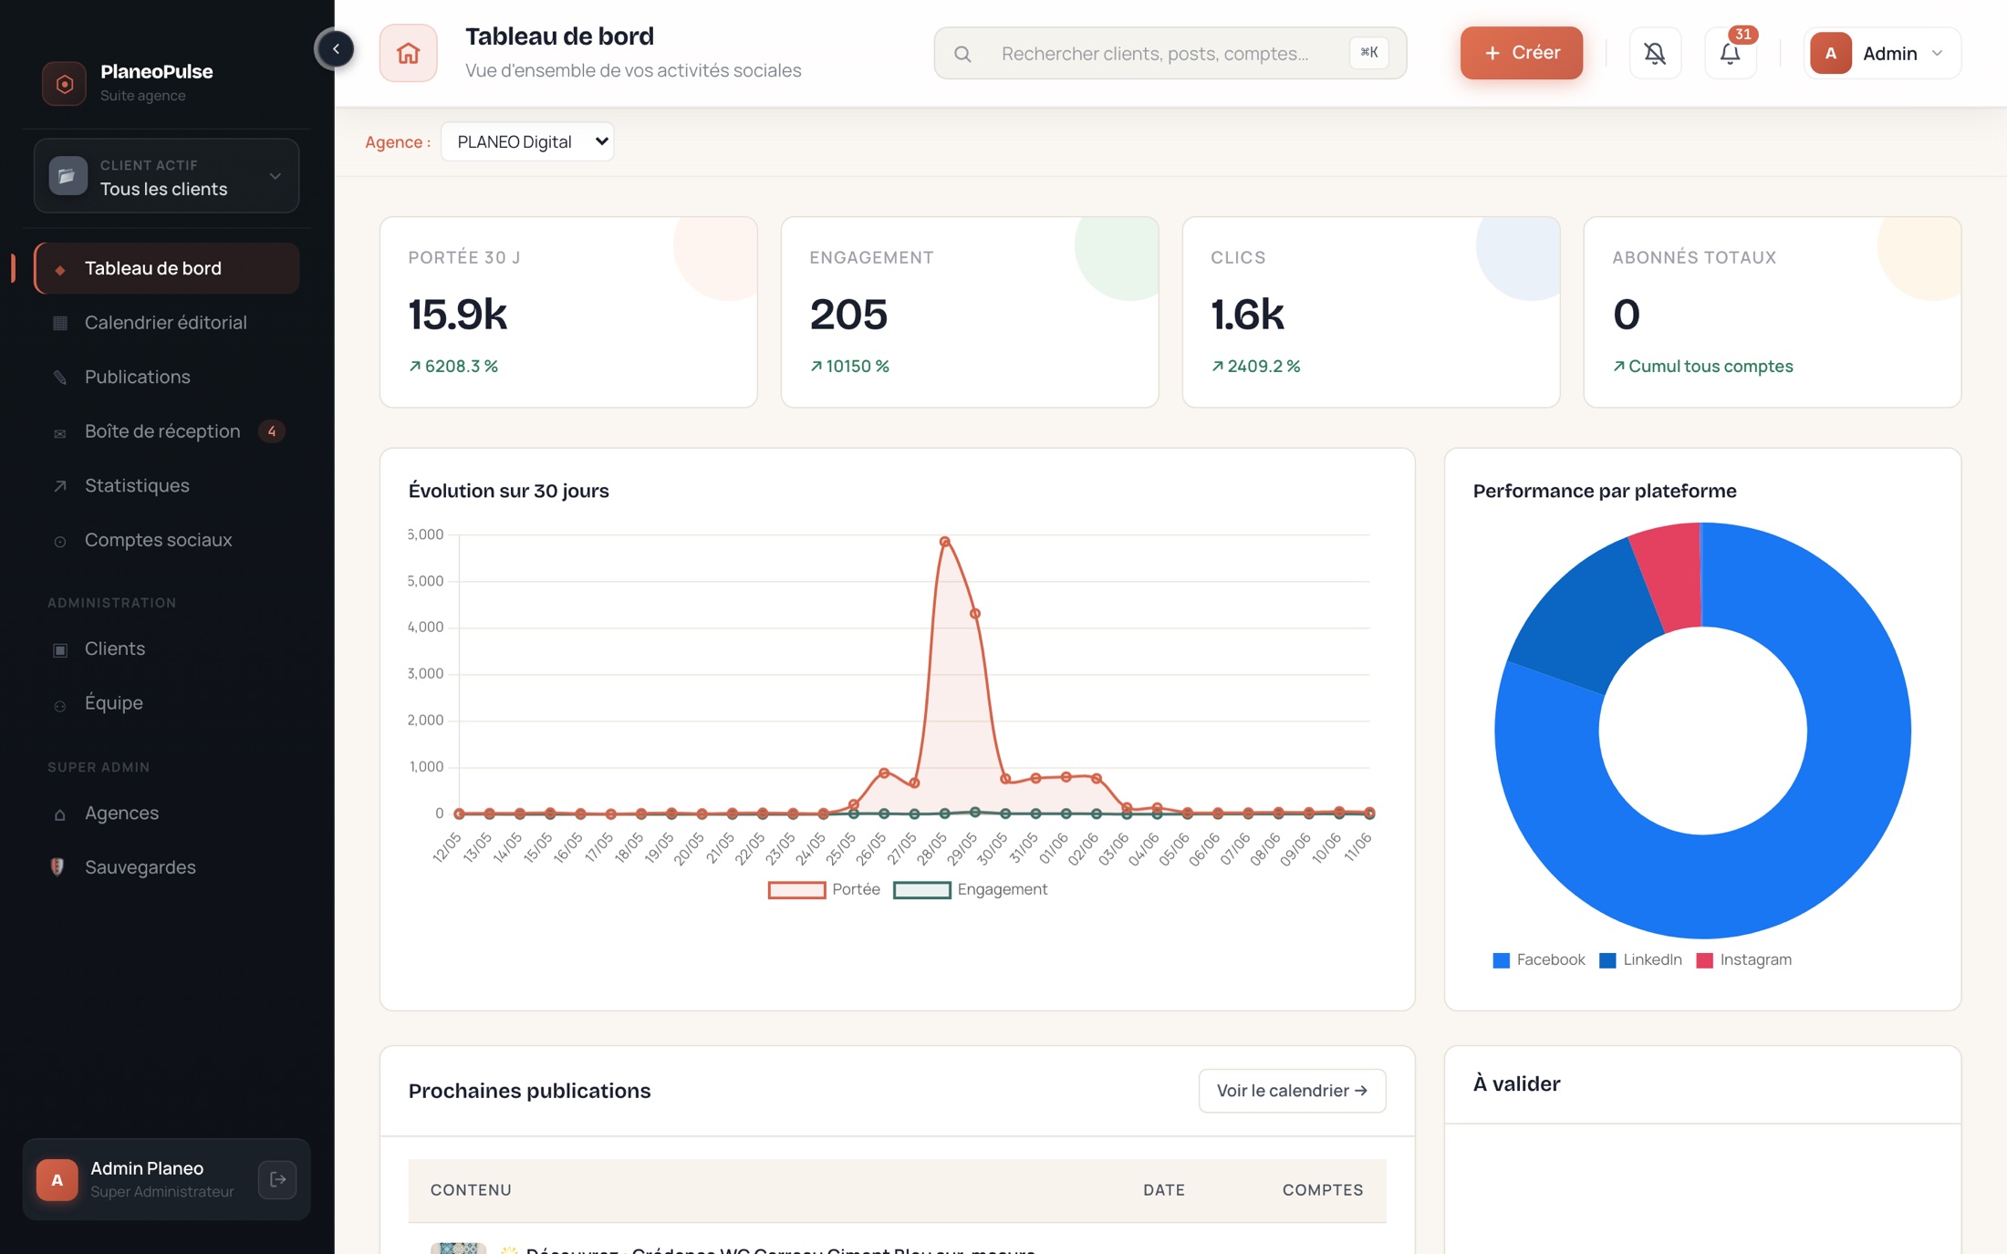Click the Sauvegardes shield icon
Image resolution: width=2007 pixels, height=1254 pixels.
[57, 866]
